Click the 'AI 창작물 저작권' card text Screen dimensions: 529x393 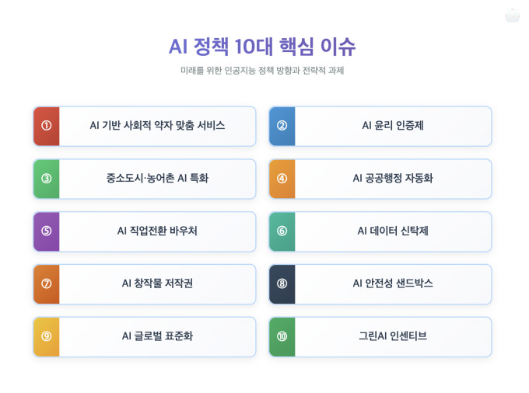[x=157, y=284]
